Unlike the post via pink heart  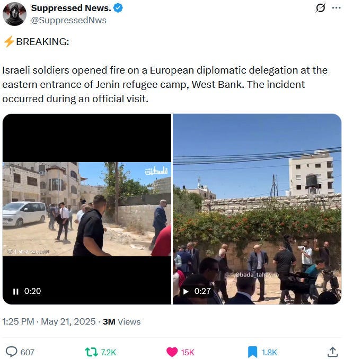point(172,352)
